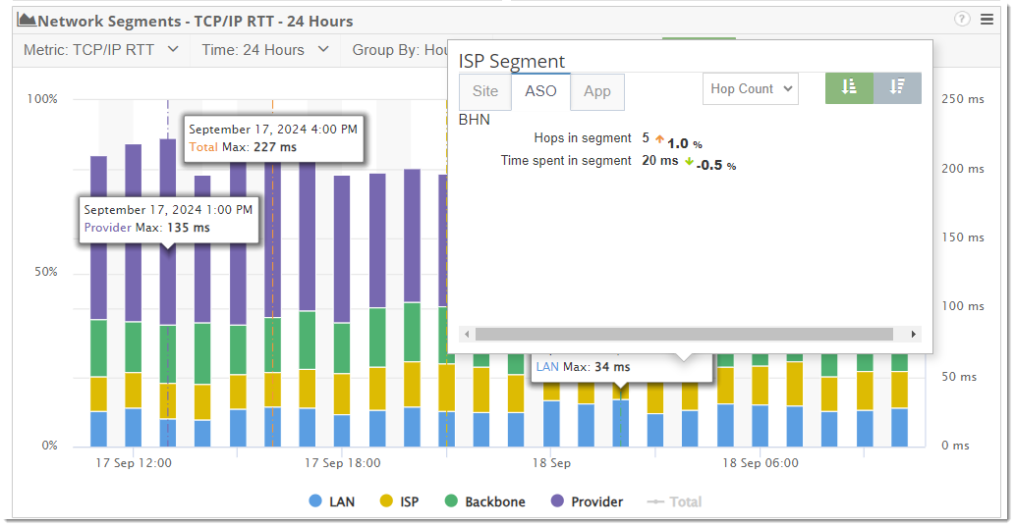Click the area chart icon beside title

coord(27,20)
